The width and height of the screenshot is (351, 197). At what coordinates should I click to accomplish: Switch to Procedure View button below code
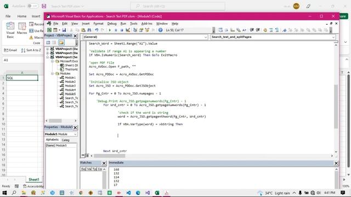point(83,155)
